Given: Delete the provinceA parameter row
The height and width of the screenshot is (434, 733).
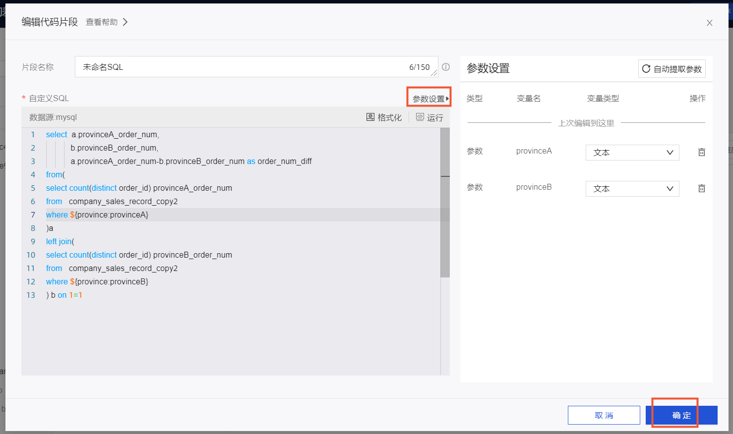Looking at the screenshot, I should (702, 152).
